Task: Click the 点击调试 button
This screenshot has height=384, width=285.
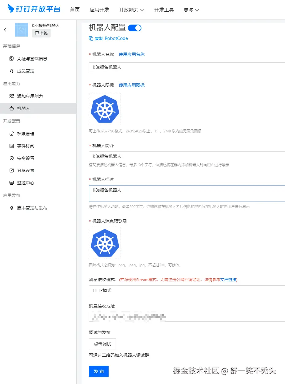Action: 102,344
